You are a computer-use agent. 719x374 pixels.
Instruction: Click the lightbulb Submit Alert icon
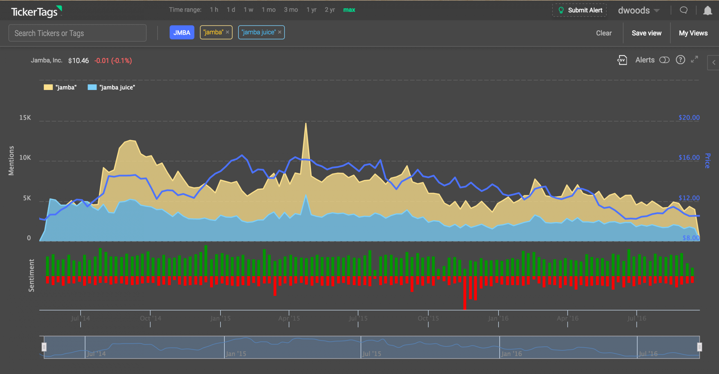coord(561,10)
